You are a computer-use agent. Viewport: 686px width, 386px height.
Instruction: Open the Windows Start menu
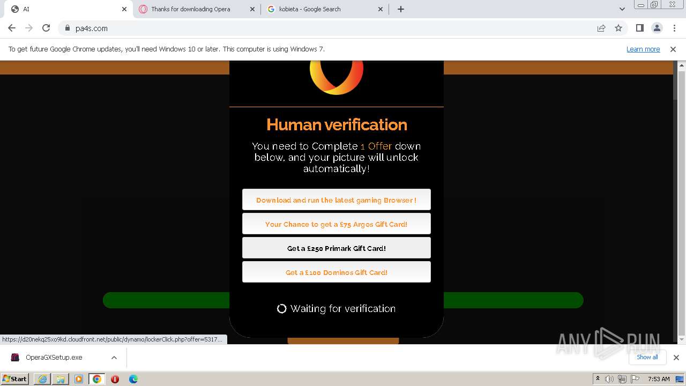[15, 378]
